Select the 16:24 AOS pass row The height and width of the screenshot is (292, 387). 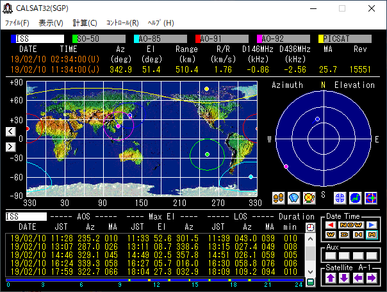pos(154,264)
